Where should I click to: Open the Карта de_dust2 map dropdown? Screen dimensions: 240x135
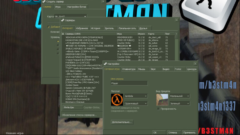(71, 17)
